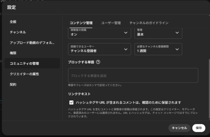Viewport: 210px width, 137px height.
Task: Select 全般 in the settings sidebar
Action: pos(13,22)
